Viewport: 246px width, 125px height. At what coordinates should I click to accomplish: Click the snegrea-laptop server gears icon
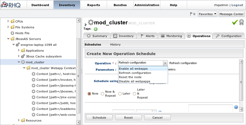tap(18, 45)
